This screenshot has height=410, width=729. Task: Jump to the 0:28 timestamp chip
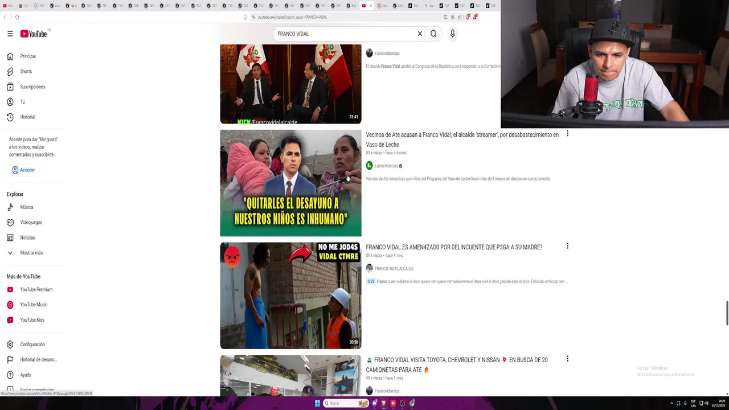coord(371,281)
